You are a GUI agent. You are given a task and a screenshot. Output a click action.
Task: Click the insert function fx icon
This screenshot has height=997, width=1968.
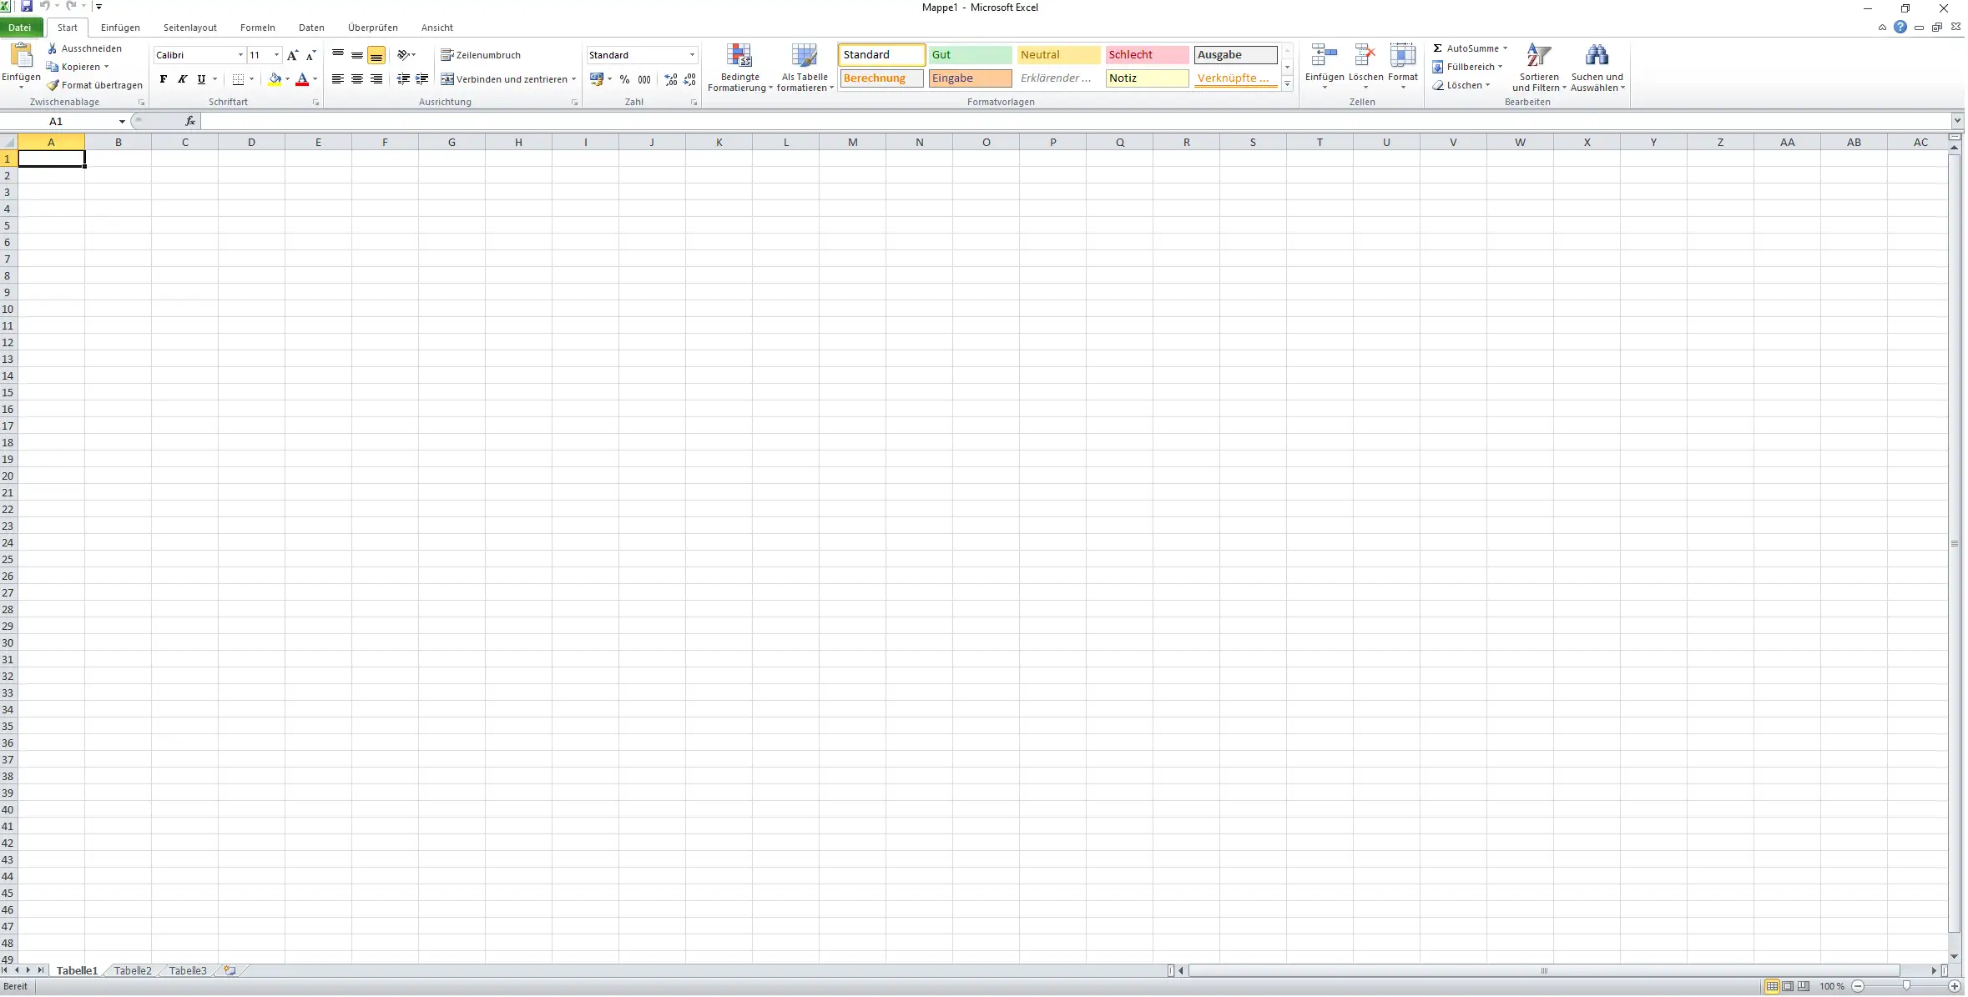point(190,122)
